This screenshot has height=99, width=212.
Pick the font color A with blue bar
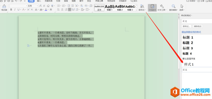point(46,10)
